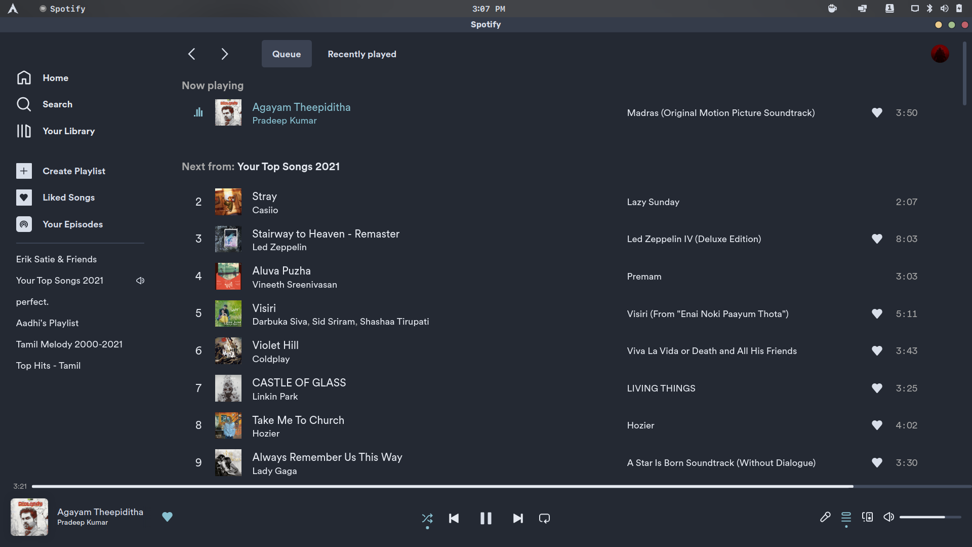Expand Erik Satie & Friends playlist

click(56, 259)
